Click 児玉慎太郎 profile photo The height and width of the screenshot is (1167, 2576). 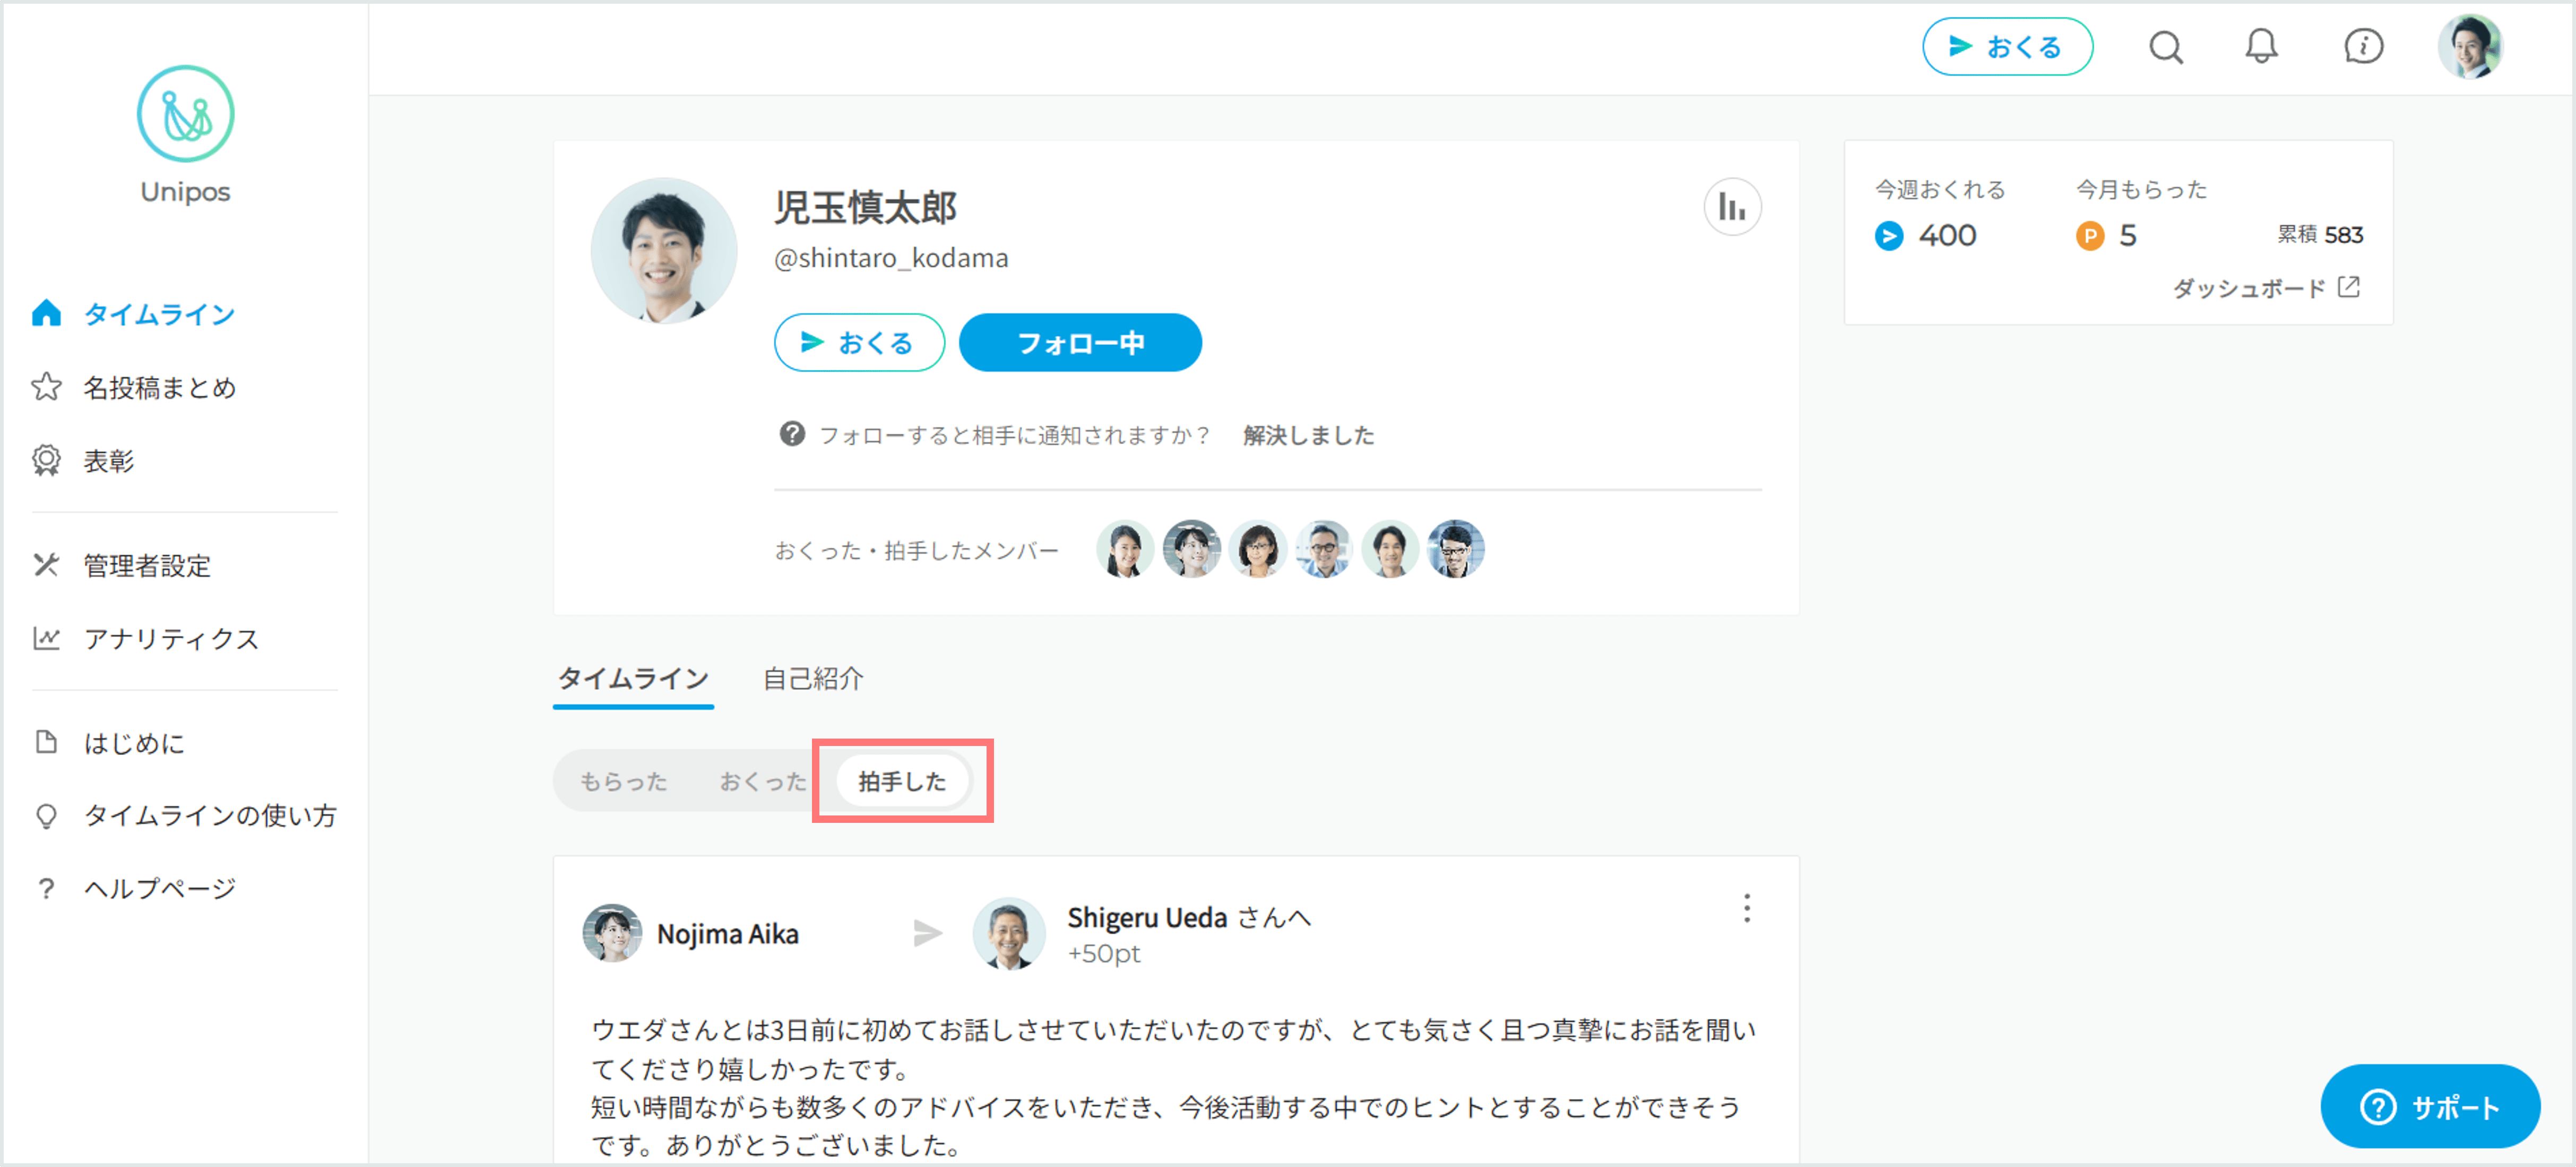(x=664, y=251)
